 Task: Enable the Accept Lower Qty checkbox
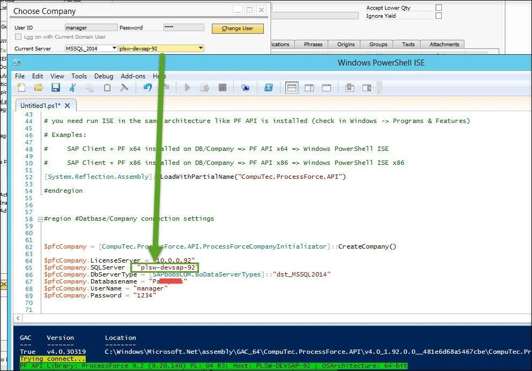click(x=439, y=8)
